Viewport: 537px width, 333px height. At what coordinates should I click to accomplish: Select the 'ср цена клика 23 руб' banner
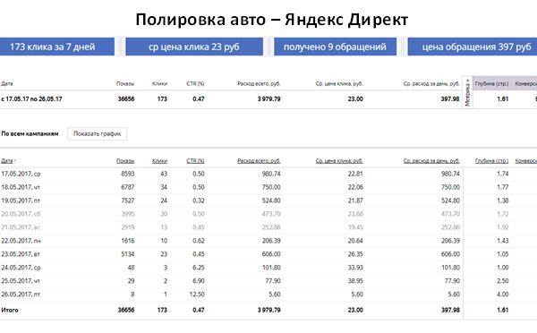click(194, 47)
